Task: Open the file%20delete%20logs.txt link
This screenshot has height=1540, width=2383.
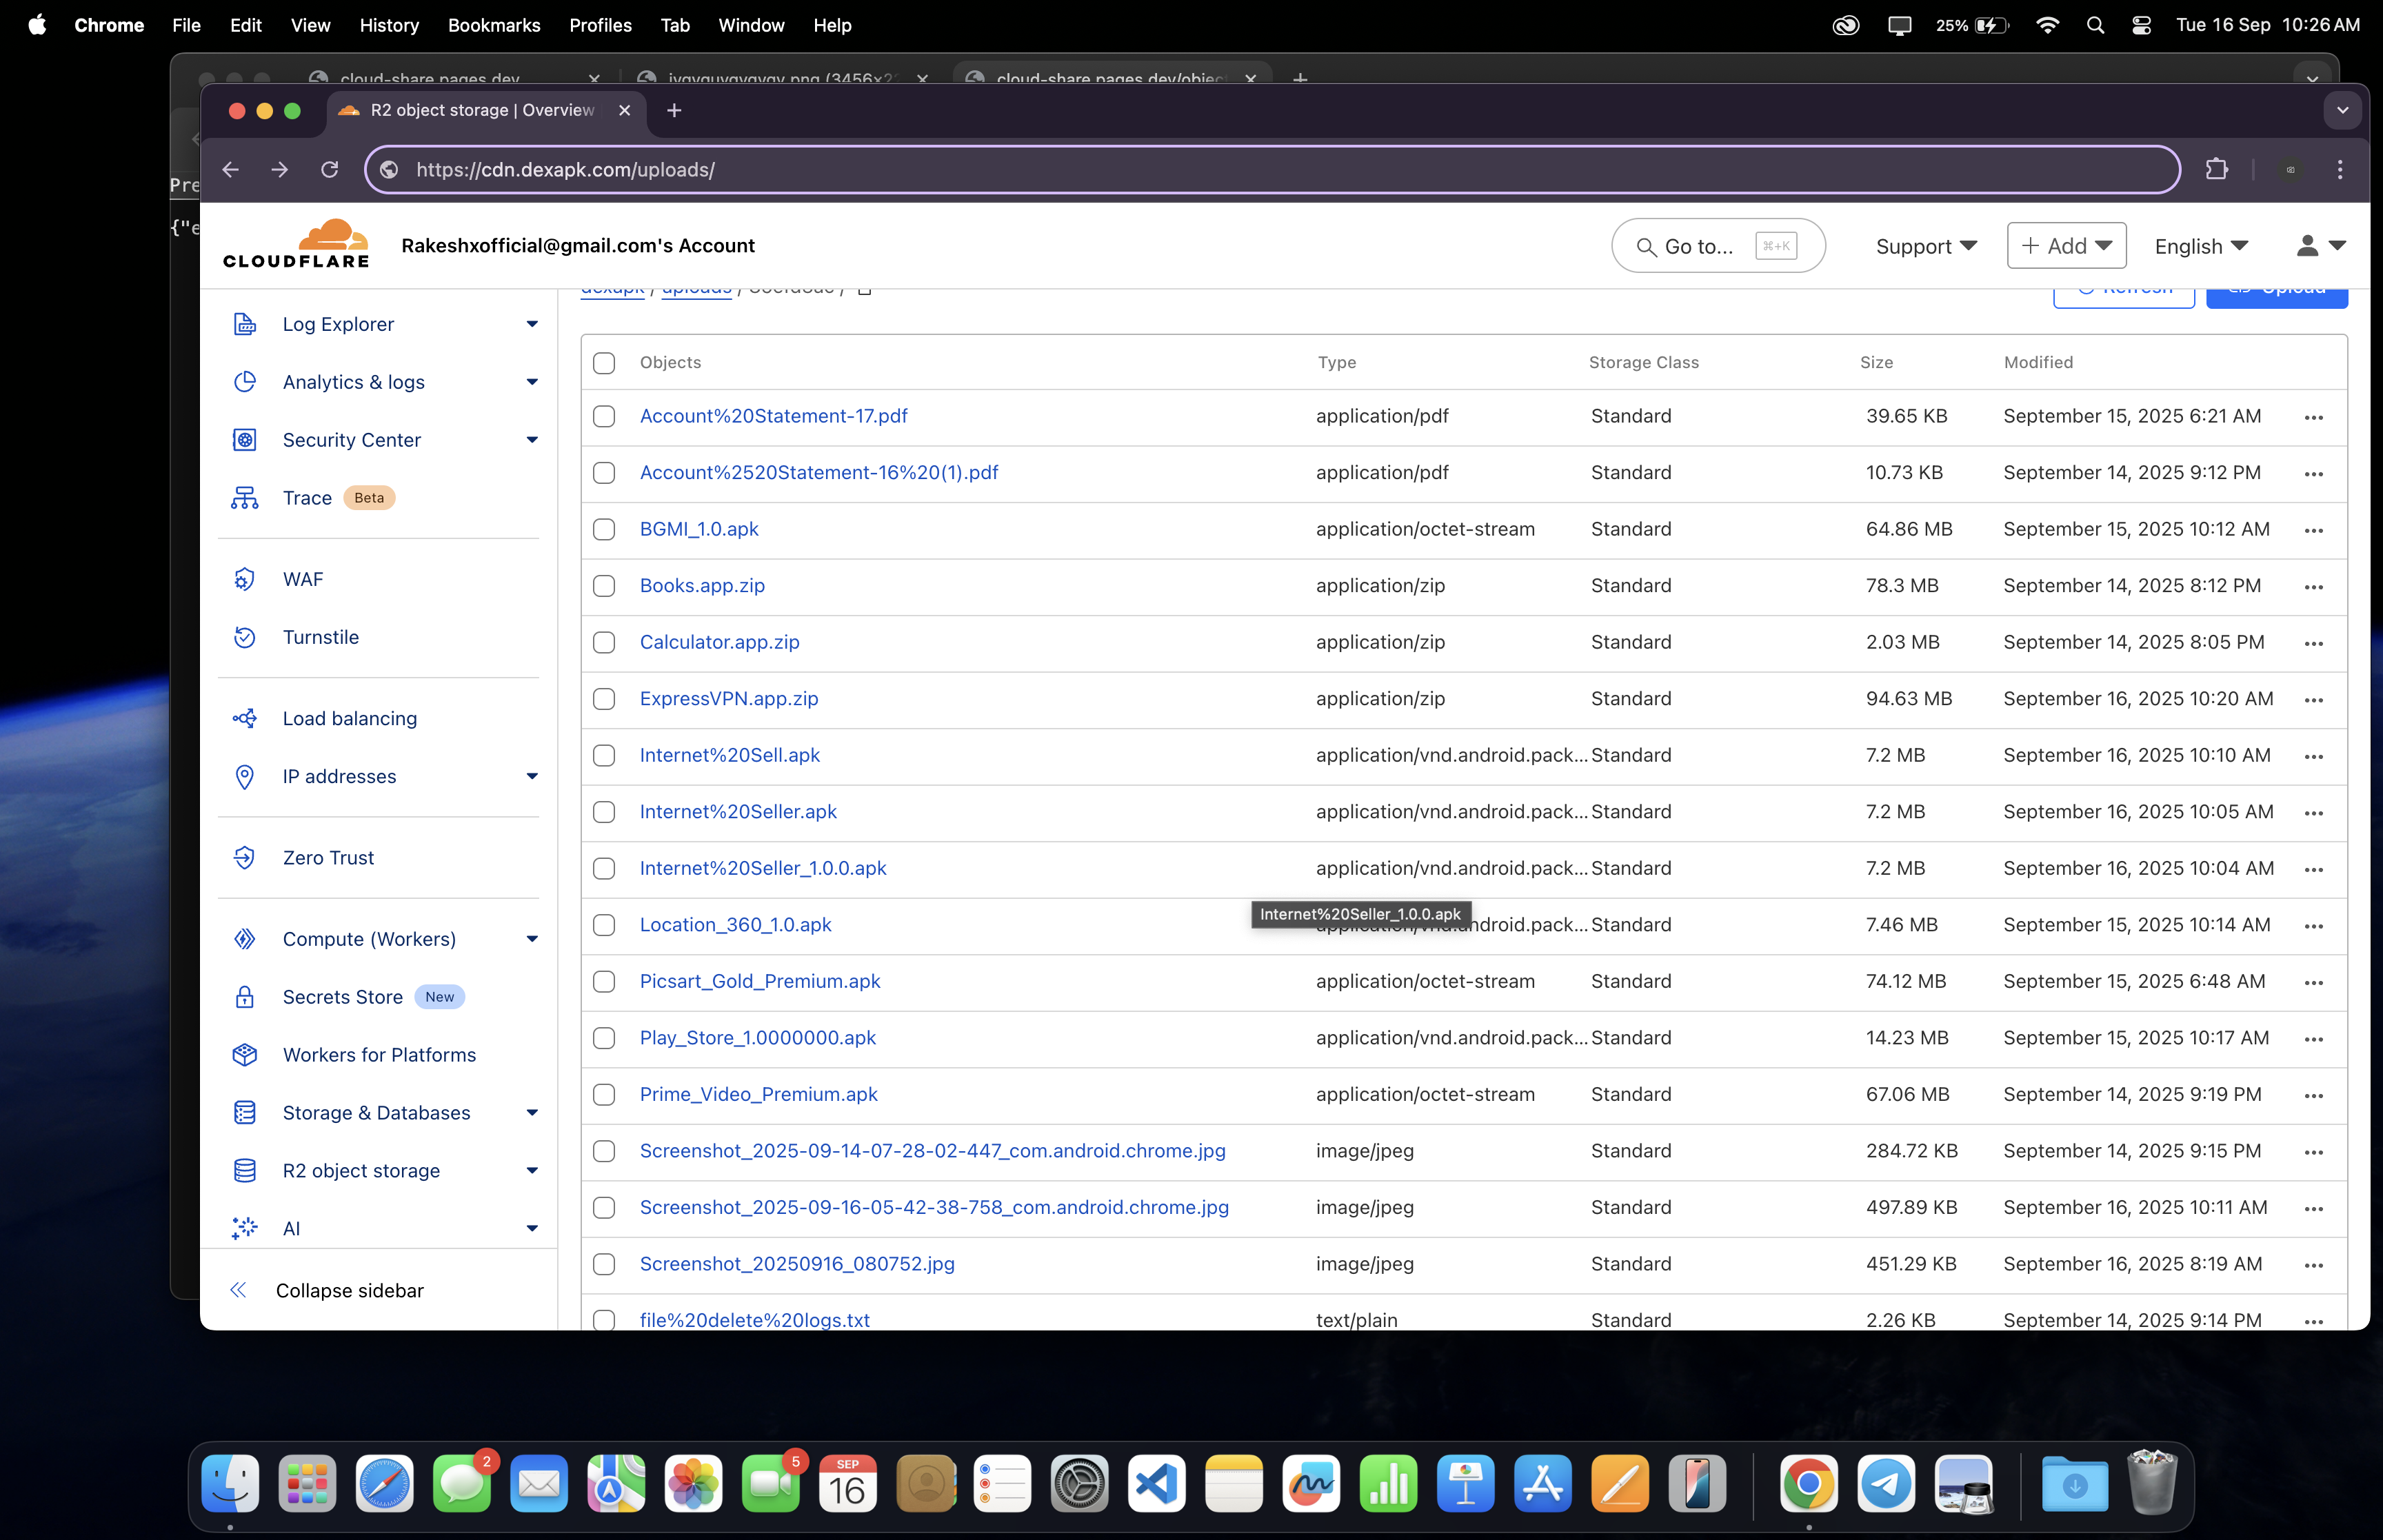Action: point(754,1320)
